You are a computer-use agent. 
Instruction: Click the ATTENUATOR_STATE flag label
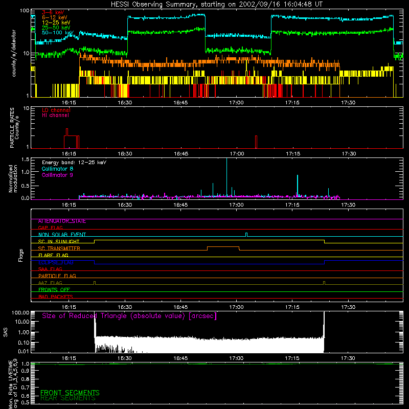[x=62, y=221]
